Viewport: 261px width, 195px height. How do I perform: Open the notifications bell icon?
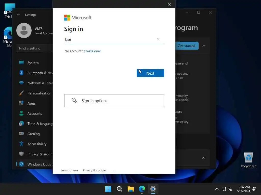pyautogui.click(x=254, y=189)
